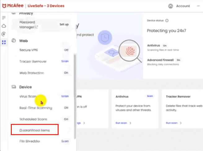Viewport: 203px width, 151px height.
Task: Click the Device section laptop icon
Action: point(14,87)
